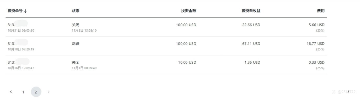This screenshot has width=360, height=99.
Task: Open the investment order dated 10月16日 12:09:47
Action: click(21, 65)
